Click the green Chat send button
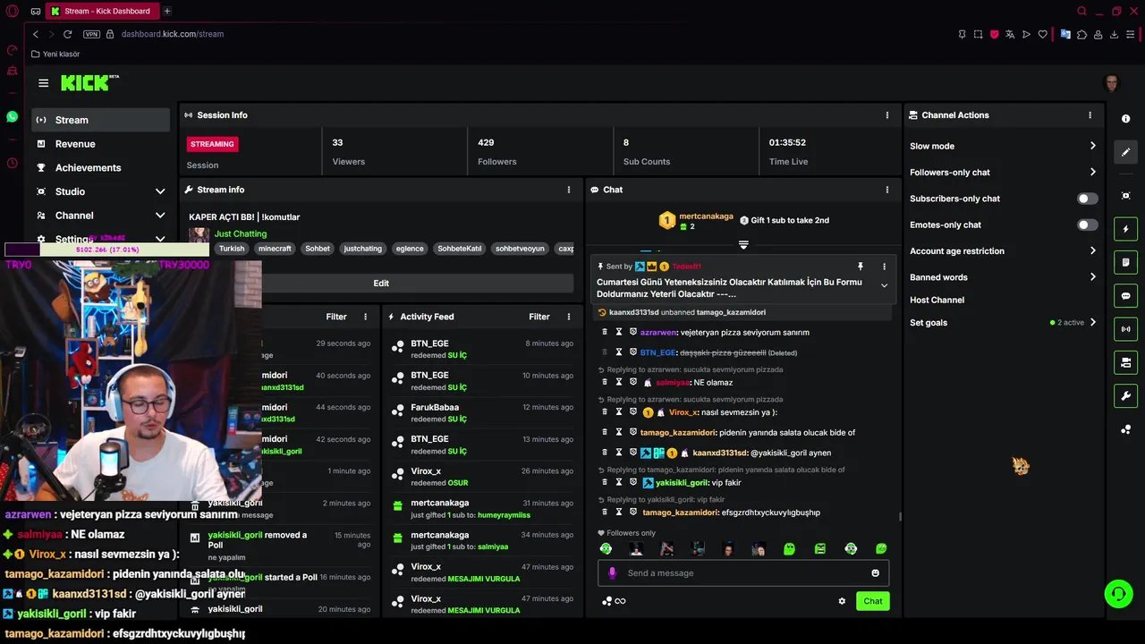This screenshot has width=1145, height=644. coord(872,601)
